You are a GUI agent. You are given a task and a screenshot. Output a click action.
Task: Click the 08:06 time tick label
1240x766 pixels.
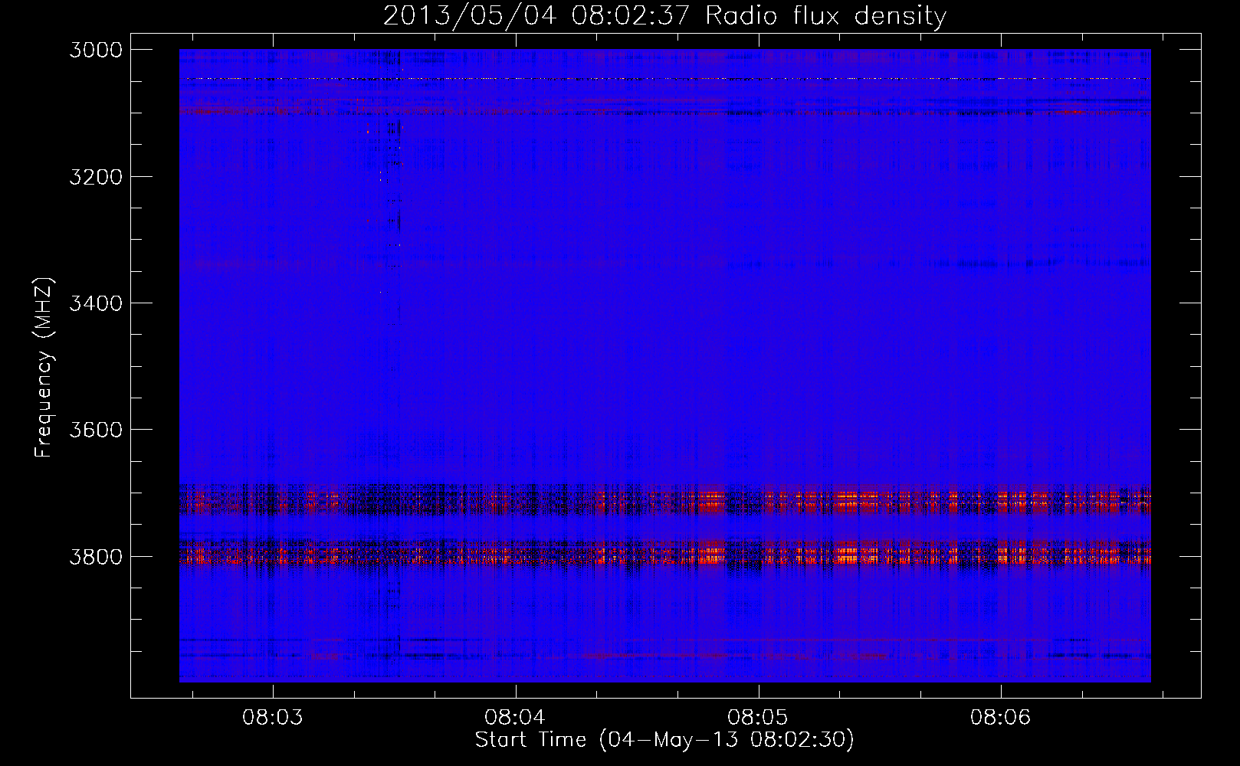click(x=1000, y=718)
